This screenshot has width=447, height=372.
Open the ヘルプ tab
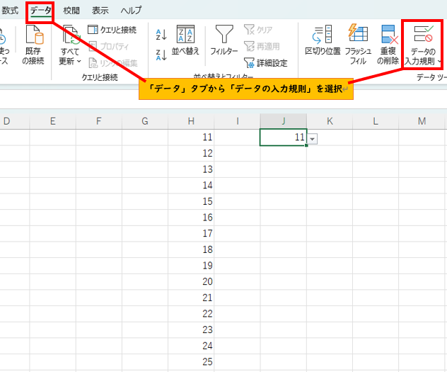pos(131,11)
